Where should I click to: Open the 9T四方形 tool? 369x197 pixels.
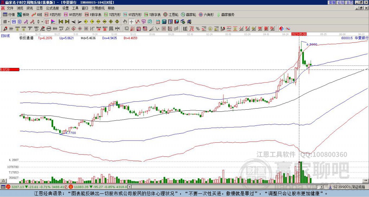[132, 14]
